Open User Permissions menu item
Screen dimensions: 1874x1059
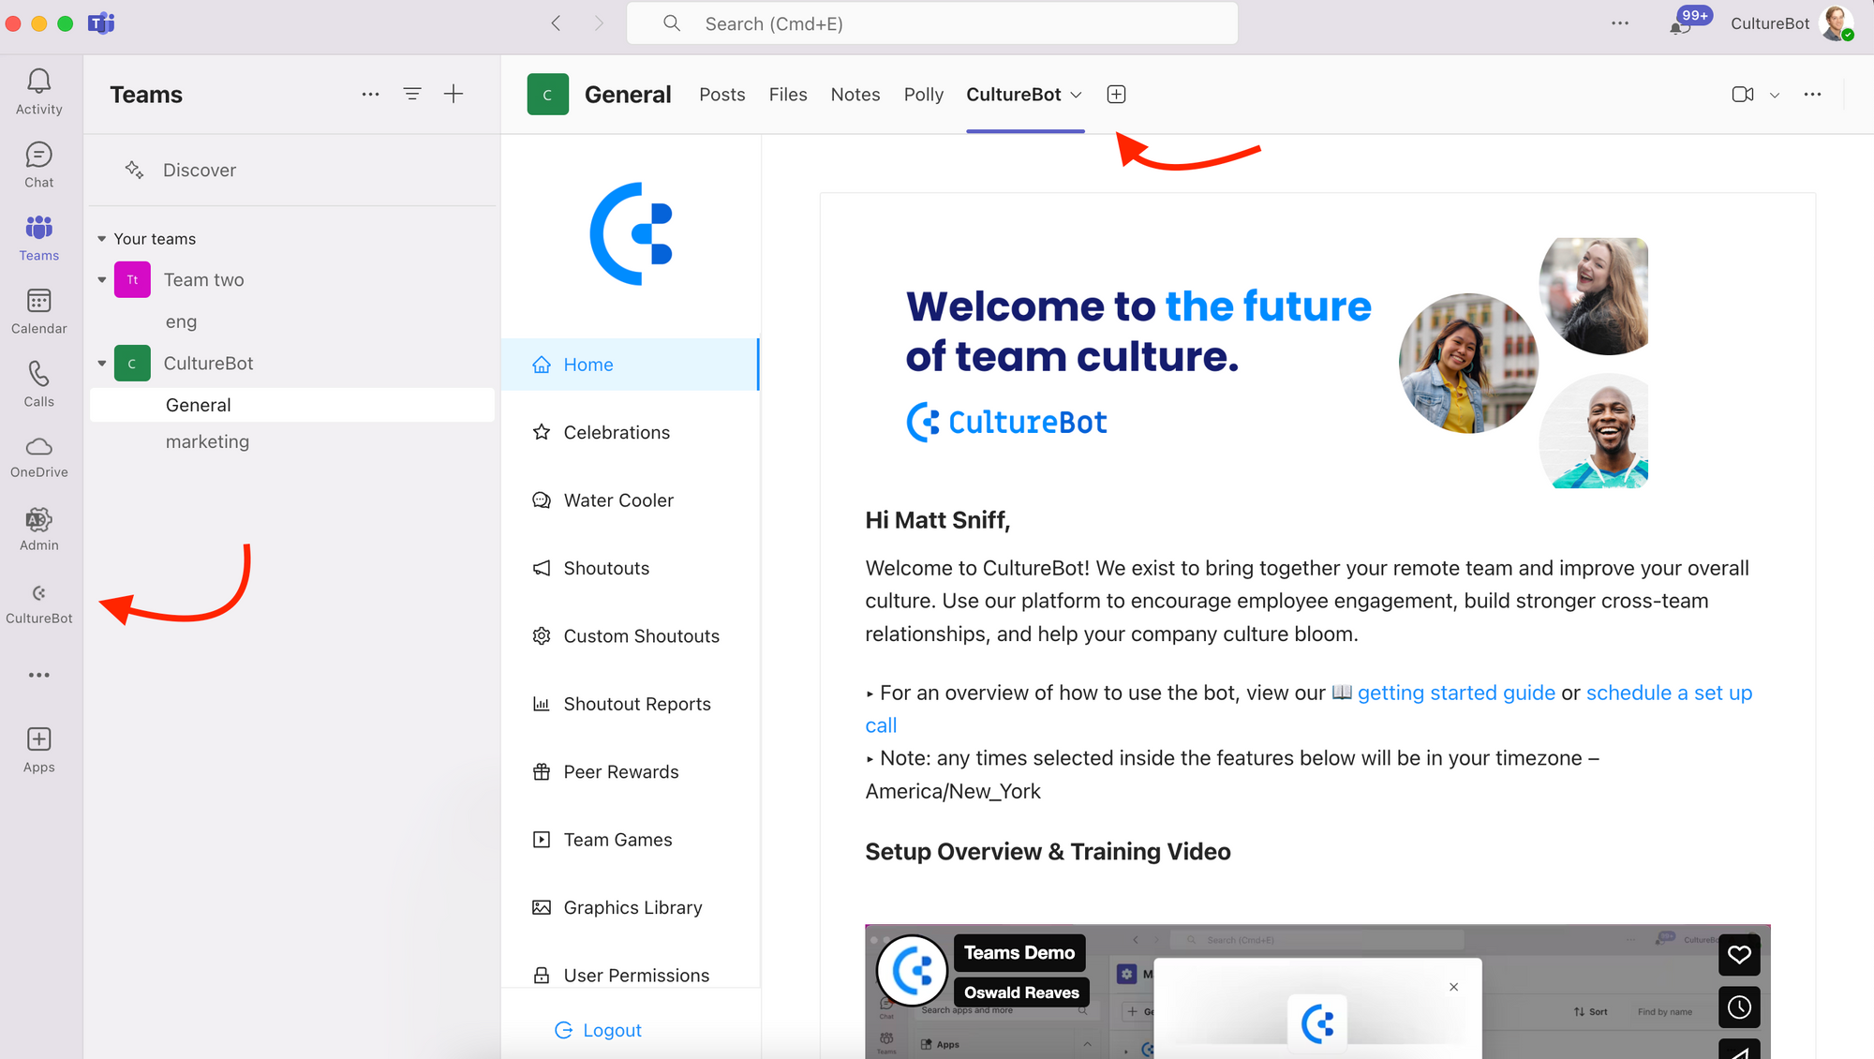tap(630, 975)
